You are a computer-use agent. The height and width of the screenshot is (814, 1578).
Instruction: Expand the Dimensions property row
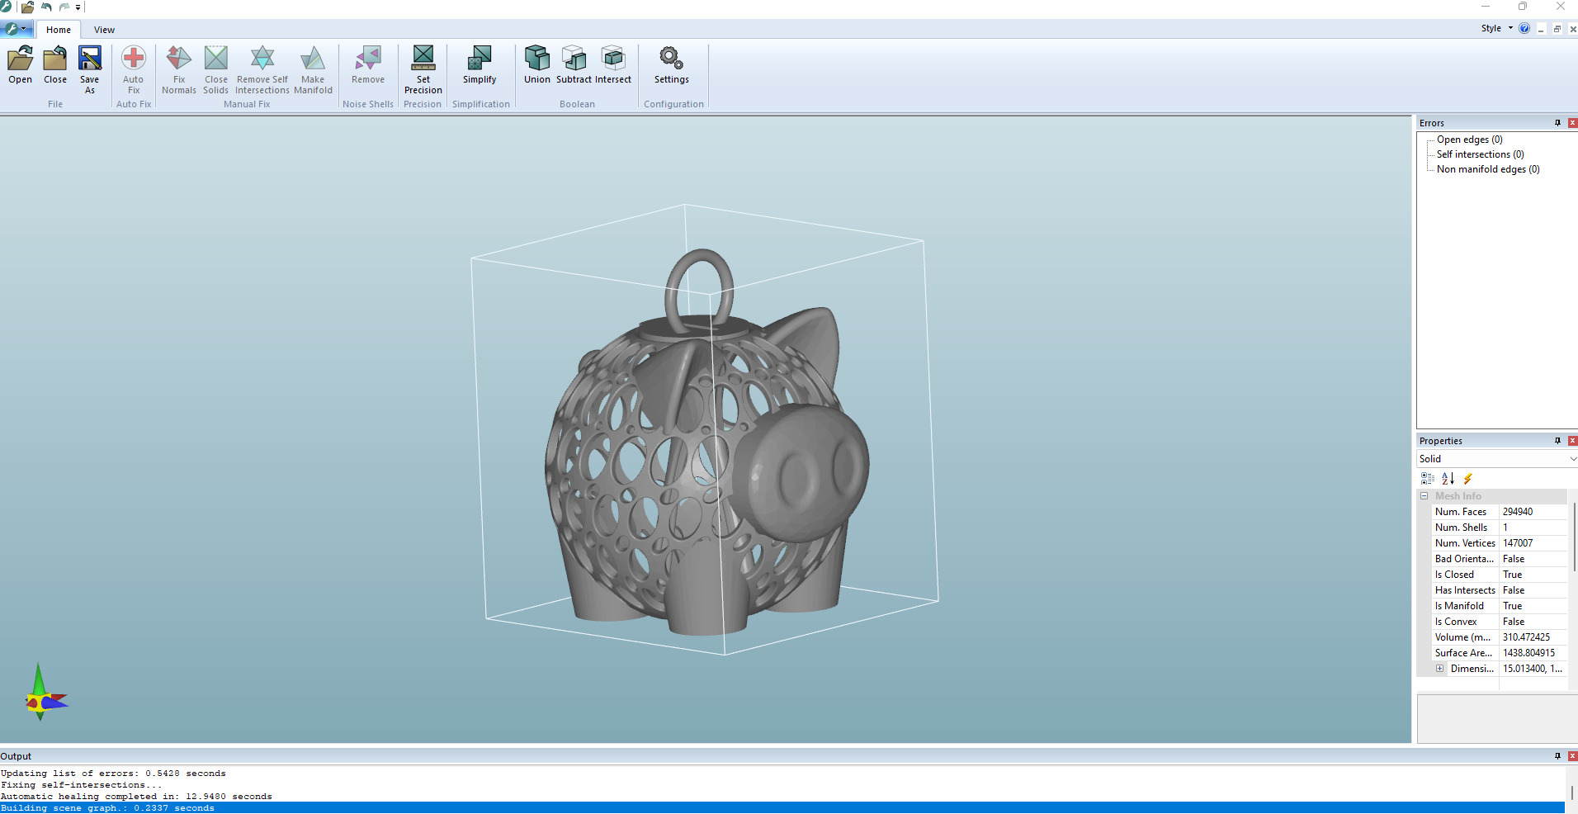coord(1439,669)
